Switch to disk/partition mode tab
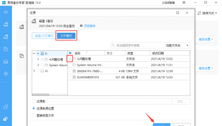222x126 pixels. coord(44,36)
